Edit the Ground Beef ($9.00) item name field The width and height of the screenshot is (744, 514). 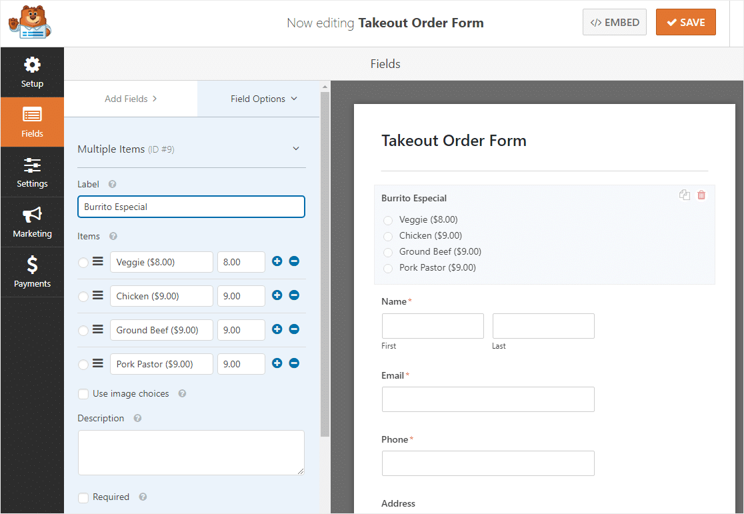pos(161,330)
